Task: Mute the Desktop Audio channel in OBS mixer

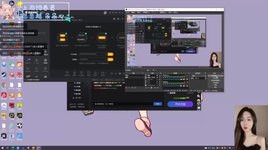Action: point(184,86)
